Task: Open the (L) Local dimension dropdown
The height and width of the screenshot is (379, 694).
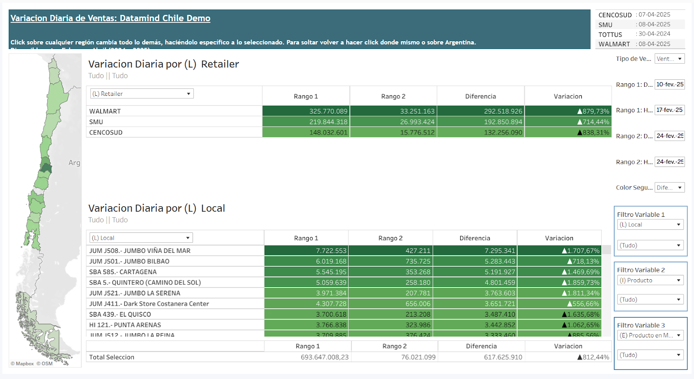Action: click(x=141, y=238)
